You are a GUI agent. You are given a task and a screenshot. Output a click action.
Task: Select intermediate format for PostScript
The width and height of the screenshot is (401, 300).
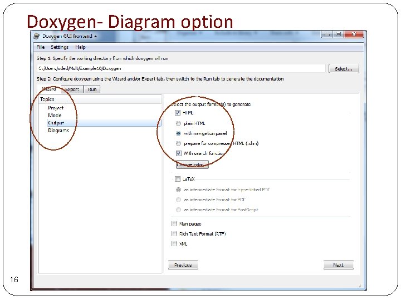coord(178,209)
